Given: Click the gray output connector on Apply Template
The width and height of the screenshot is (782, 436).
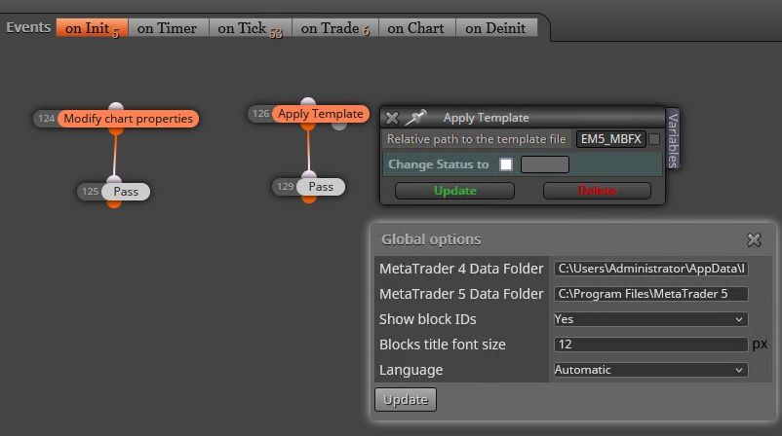Looking at the screenshot, I should pyautogui.click(x=339, y=126).
